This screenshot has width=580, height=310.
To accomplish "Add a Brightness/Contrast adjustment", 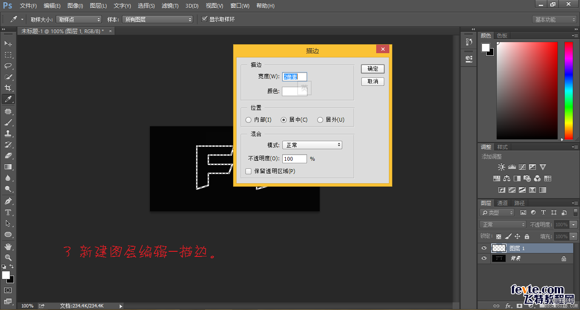I will tap(502, 167).
